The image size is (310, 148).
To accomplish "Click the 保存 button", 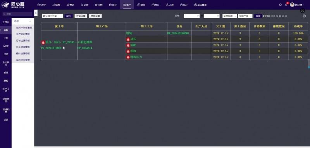I will 69,16.
